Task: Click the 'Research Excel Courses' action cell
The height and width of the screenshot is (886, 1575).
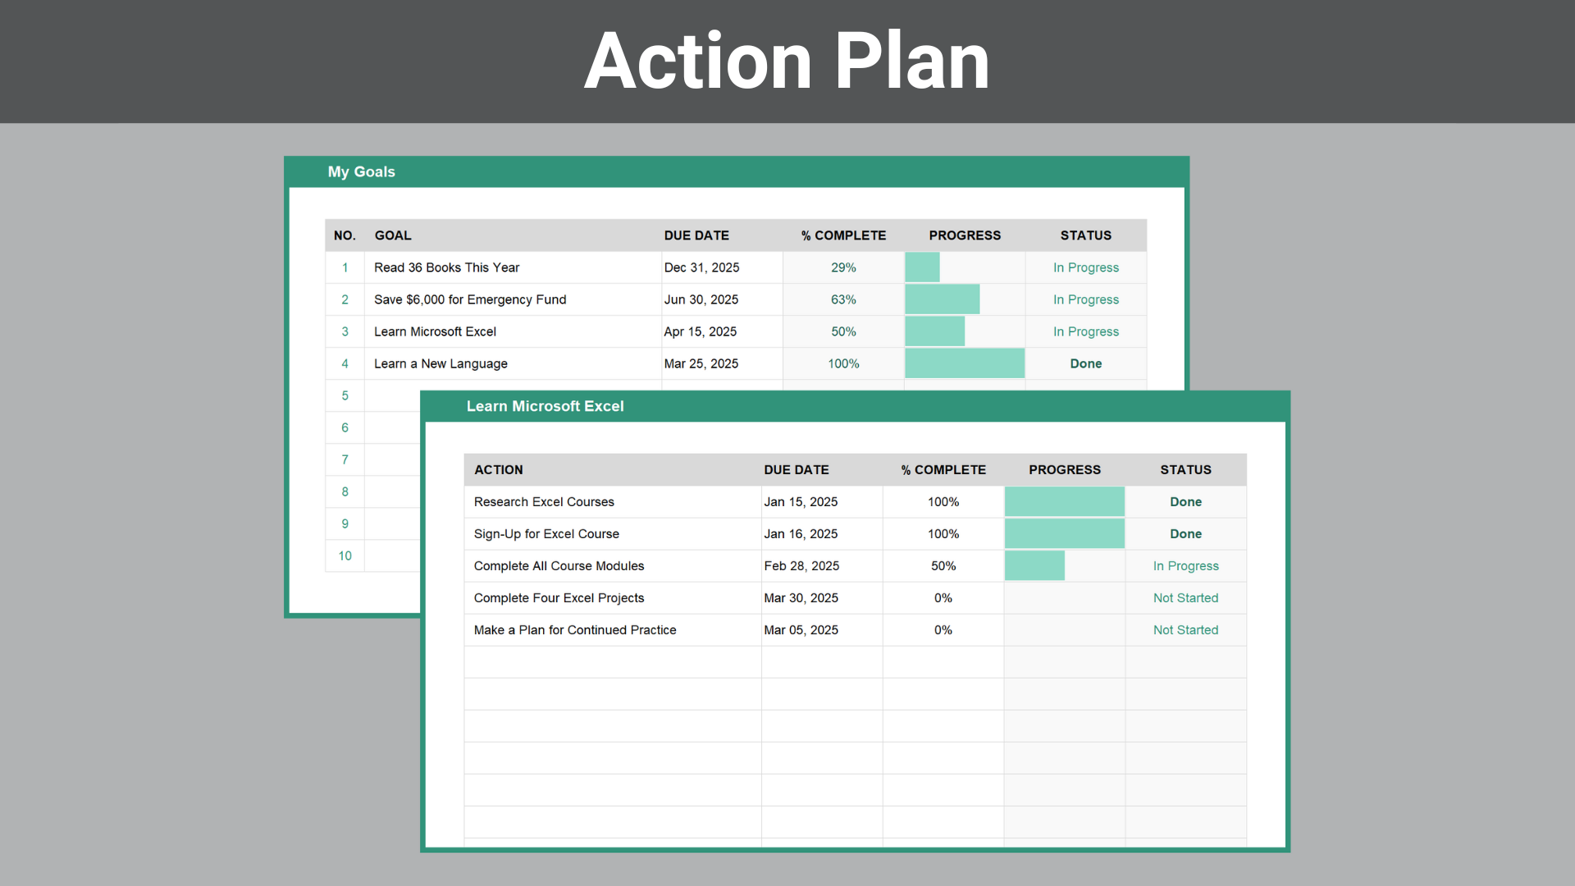Action: click(x=544, y=501)
